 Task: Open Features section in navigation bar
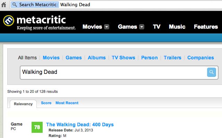coord(206,27)
